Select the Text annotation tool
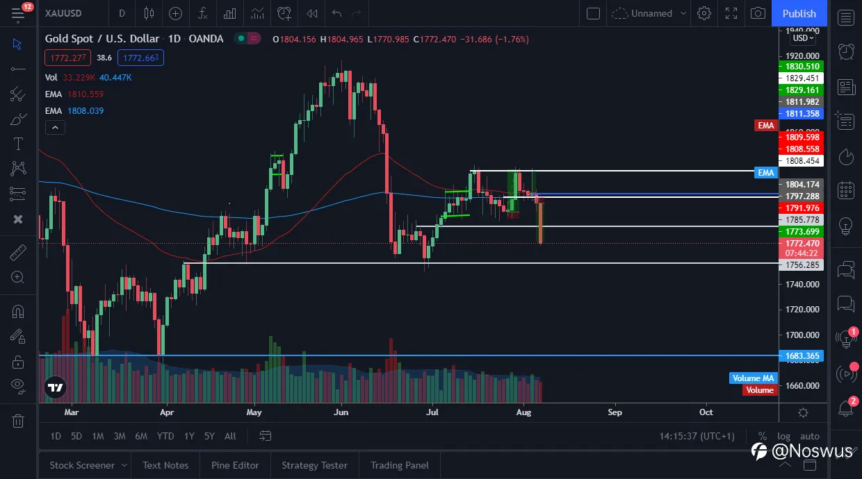Viewport: 862px width, 479px height. [18, 144]
